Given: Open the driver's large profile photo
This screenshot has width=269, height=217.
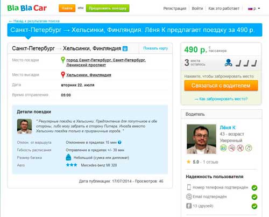Looking at the screenshot, I should click(x=201, y=139).
